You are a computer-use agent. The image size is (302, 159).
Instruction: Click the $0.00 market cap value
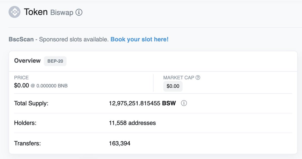pos(173,86)
